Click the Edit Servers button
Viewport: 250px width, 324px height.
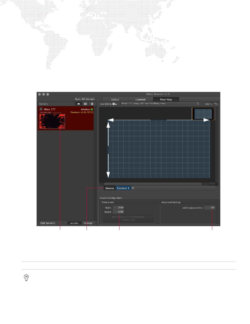tap(47, 223)
